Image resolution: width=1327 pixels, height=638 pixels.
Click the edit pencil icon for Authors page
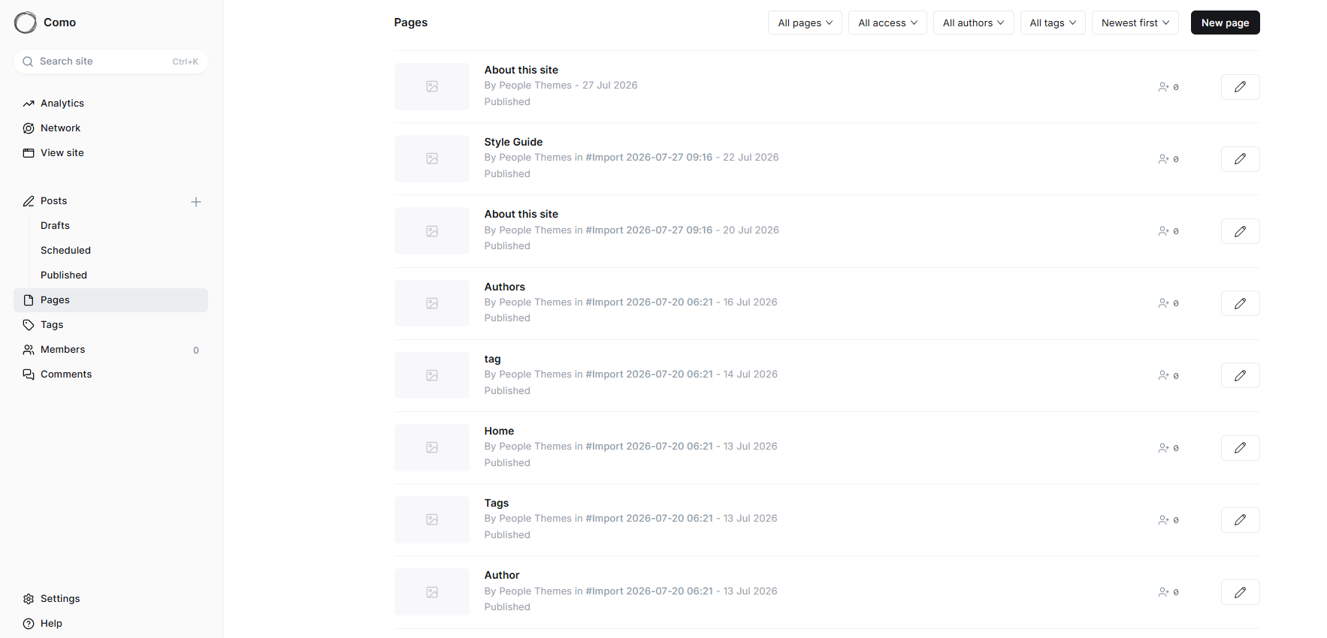click(x=1240, y=303)
